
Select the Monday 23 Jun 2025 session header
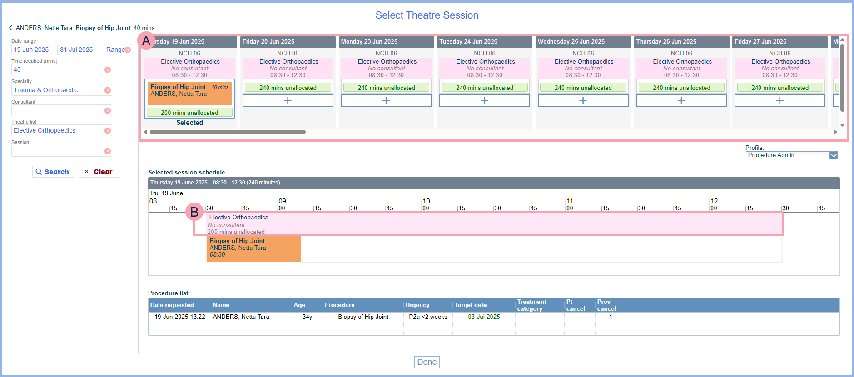386,42
